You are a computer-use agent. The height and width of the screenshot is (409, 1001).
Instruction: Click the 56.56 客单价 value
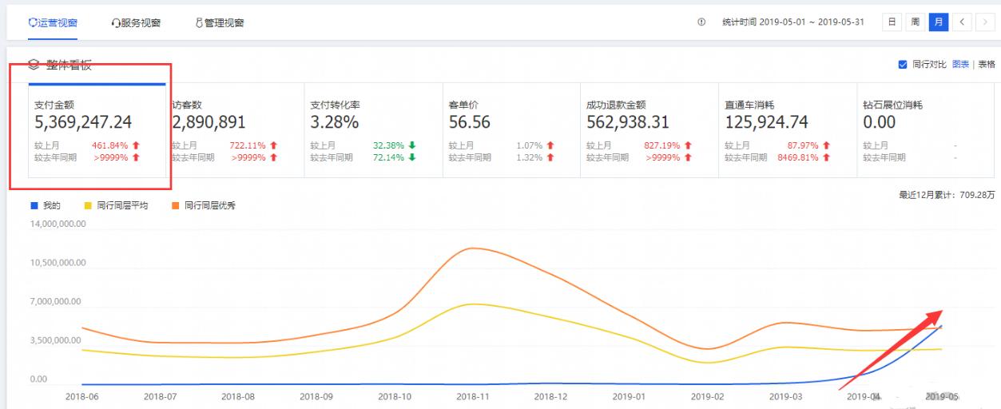coord(469,122)
